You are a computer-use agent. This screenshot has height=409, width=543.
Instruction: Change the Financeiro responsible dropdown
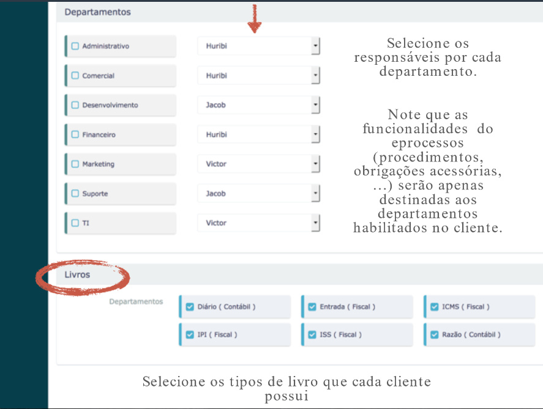point(258,134)
